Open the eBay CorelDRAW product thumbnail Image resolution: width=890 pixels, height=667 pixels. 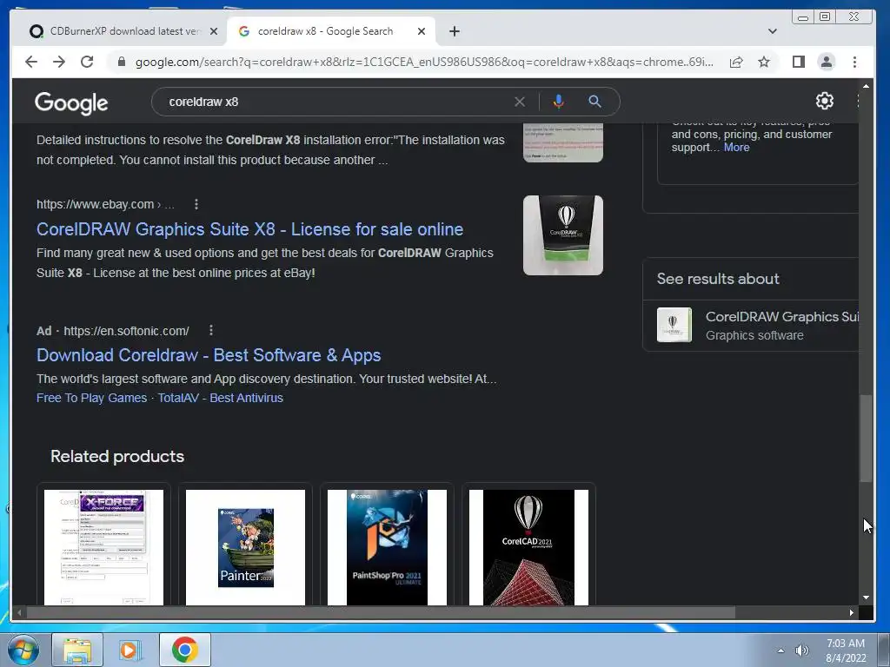[x=563, y=235]
